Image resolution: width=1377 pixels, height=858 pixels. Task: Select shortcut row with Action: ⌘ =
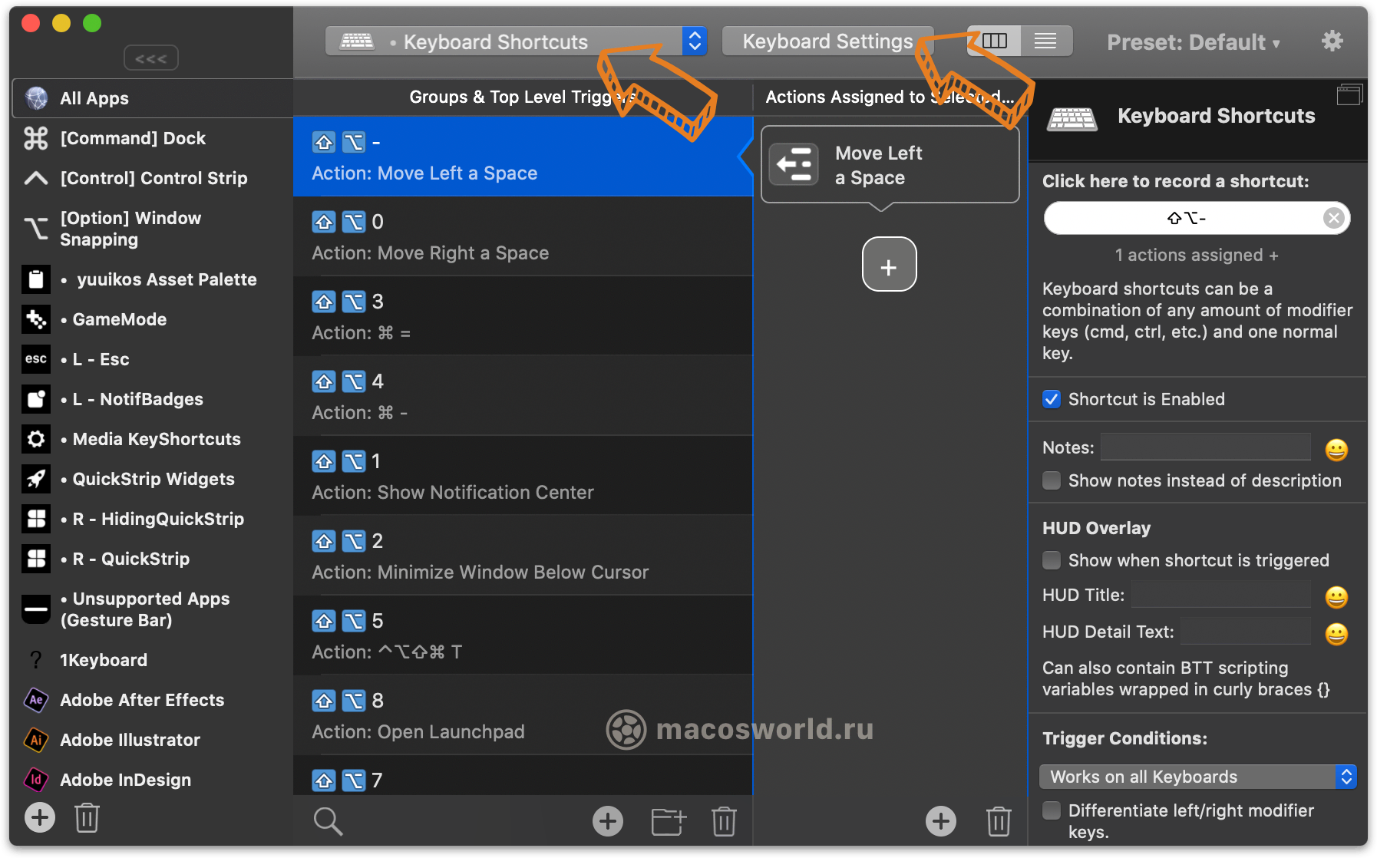pos(523,316)
